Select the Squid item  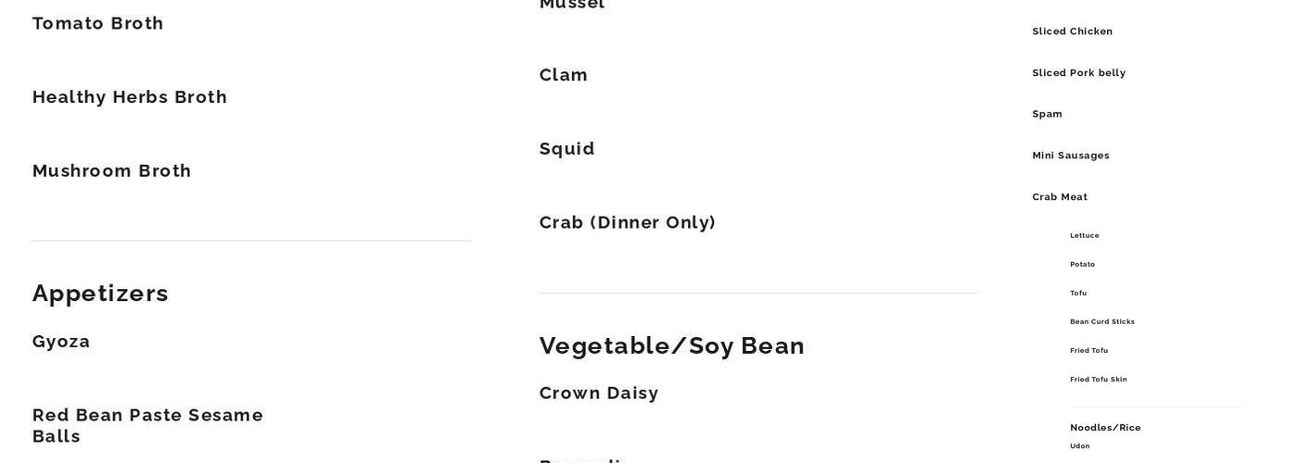coord(567,149)
